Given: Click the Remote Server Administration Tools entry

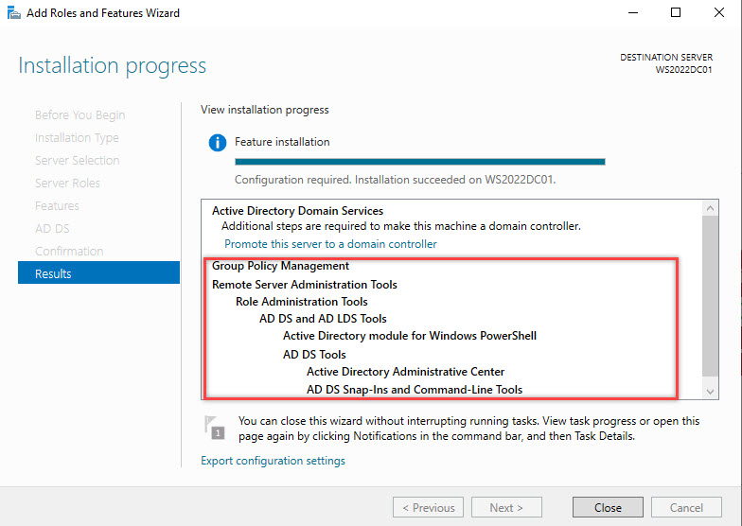Looking at the screenshot, I should coord(305,284).
